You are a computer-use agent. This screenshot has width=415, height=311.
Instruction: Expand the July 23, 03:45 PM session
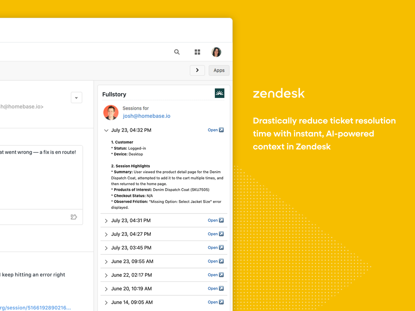point(106,248)
